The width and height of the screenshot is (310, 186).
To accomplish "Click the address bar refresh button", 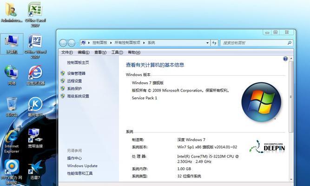I will [214, 43].
